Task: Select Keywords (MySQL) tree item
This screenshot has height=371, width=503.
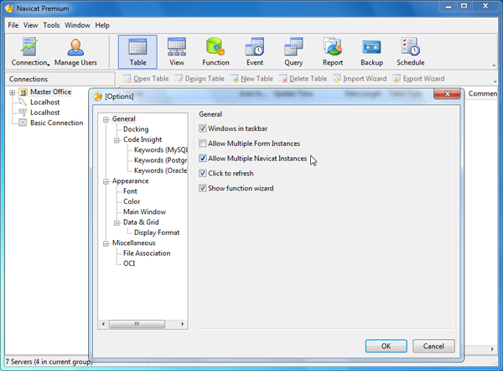Action: pyautogui.click(x=161, y=149)
